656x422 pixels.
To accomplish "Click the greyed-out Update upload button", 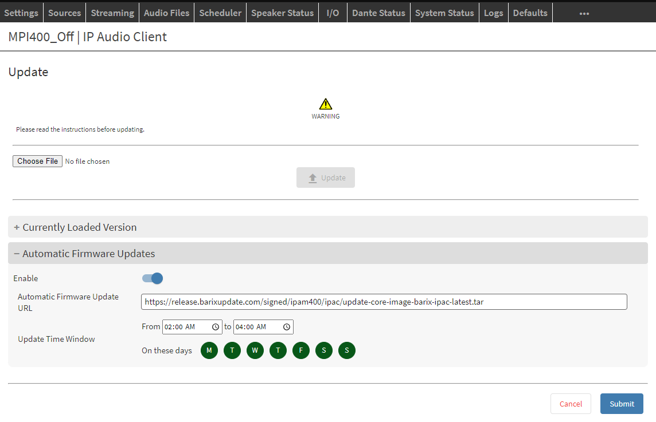I will tap(326, 178).
